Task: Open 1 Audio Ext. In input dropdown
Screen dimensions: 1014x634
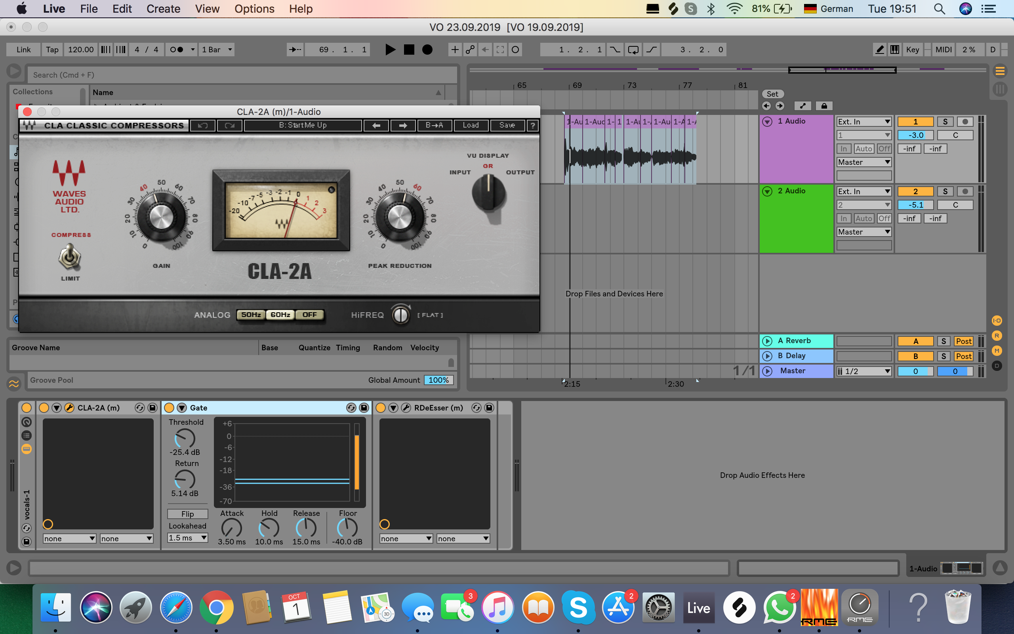Action: click(x=863, y=122)
